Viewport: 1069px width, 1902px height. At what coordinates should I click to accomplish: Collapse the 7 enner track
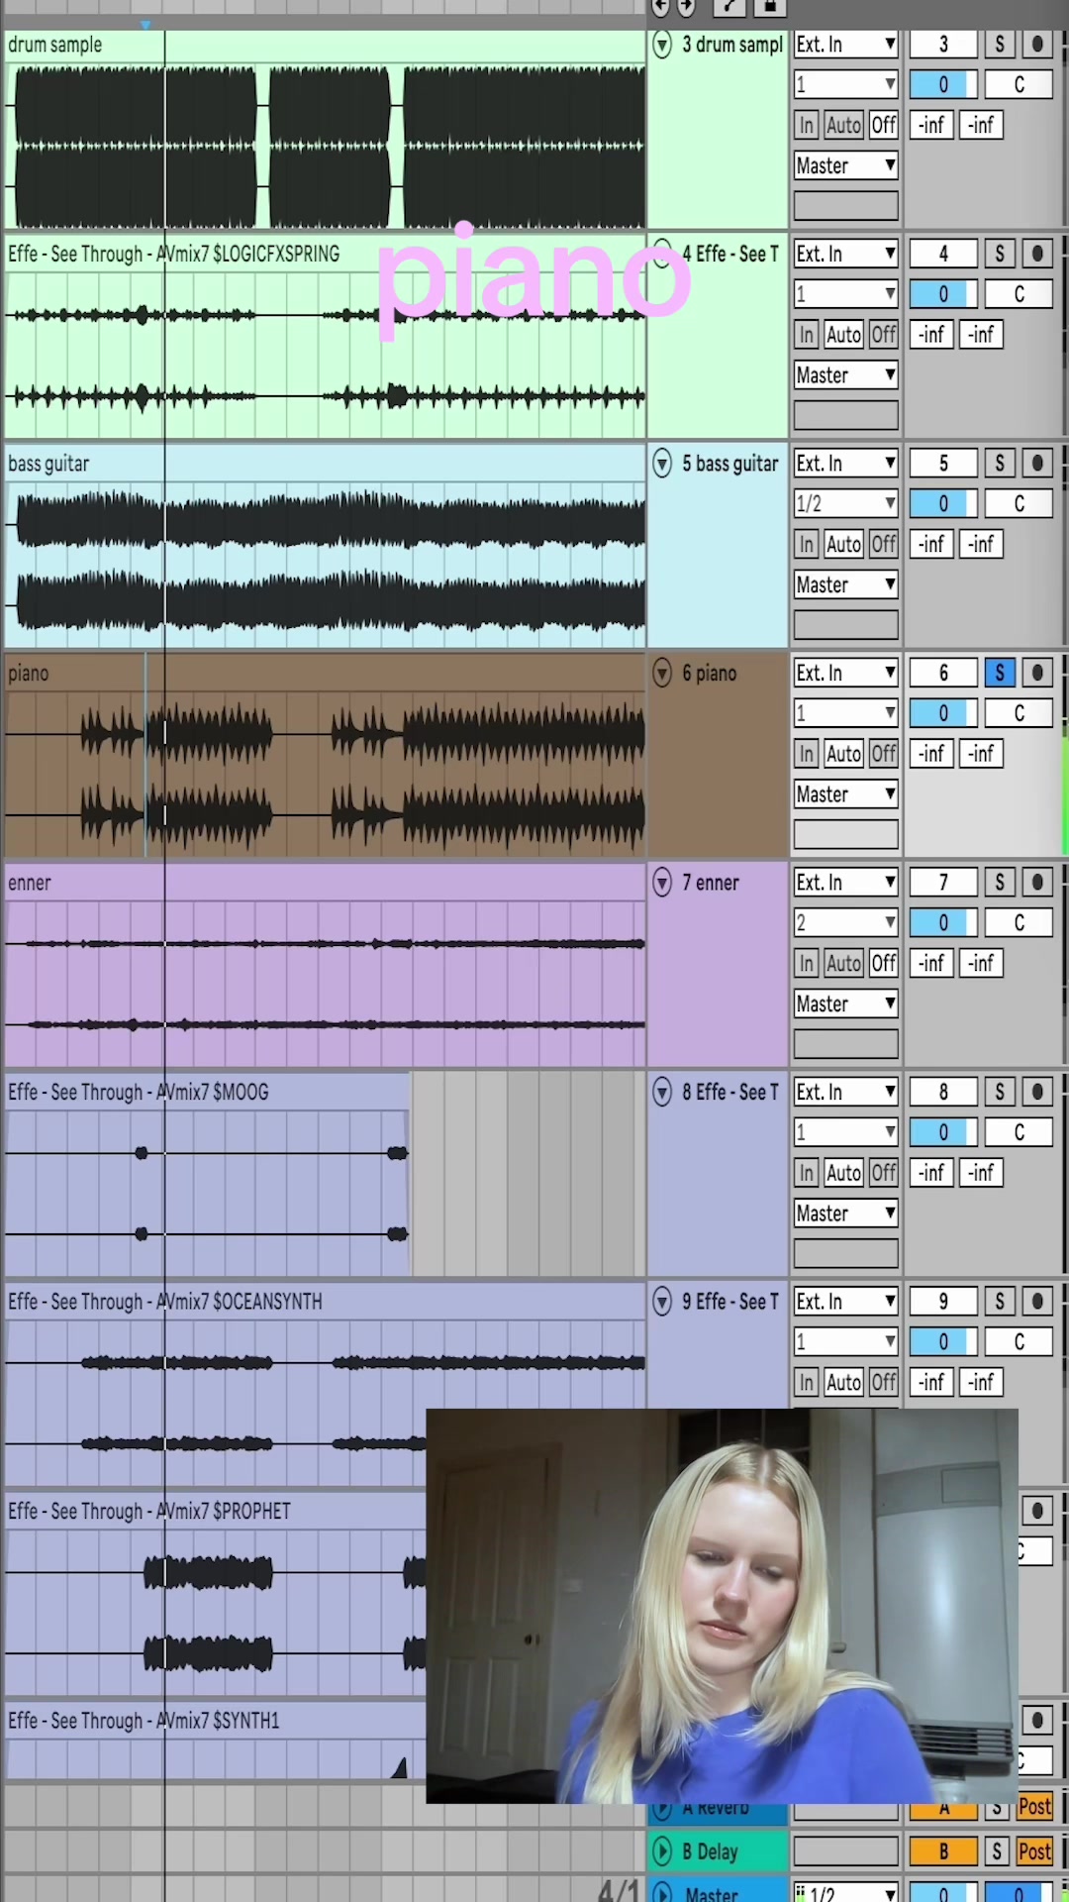pos(663,882)
